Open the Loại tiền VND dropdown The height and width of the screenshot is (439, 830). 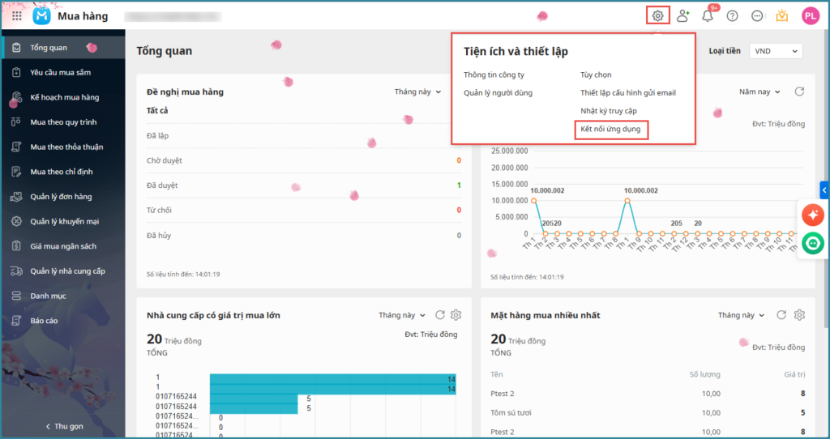point(776,51)
